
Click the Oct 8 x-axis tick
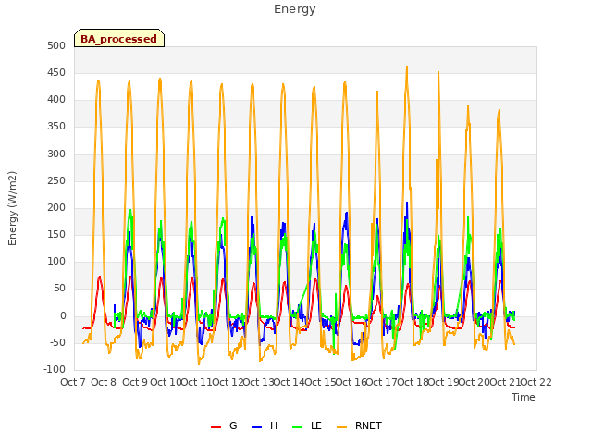[104, 382]
